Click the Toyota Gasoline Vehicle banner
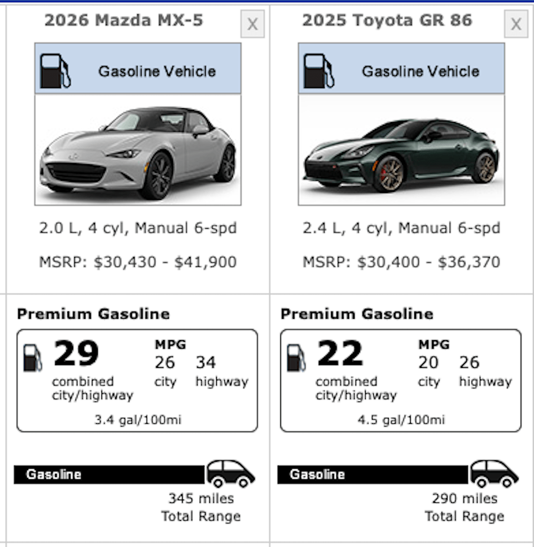534x547 pixels. pyautogui.click(x=401, y=68)
